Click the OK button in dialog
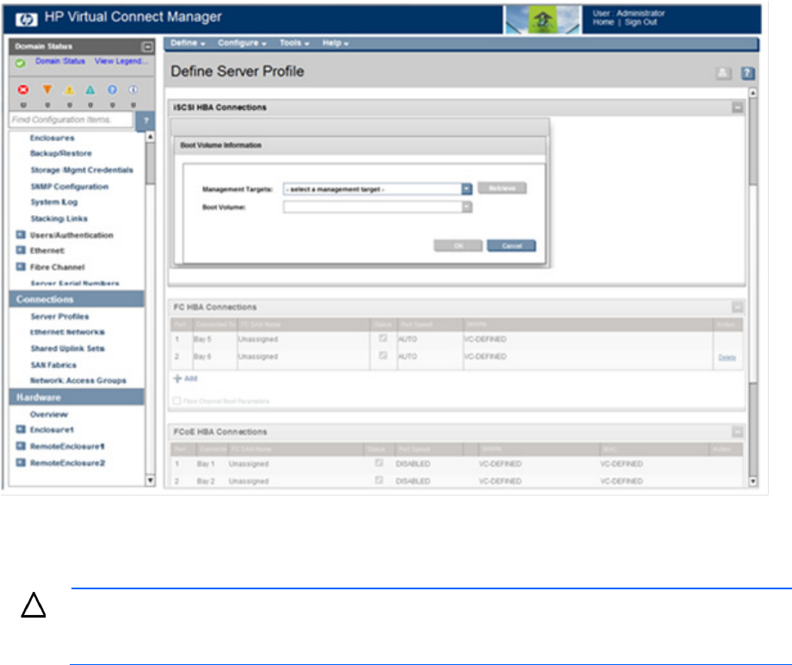This screenshot has width=792, height=665. click(458, 246)
